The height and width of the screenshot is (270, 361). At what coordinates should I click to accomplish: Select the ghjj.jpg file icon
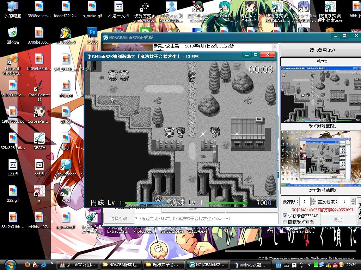tap(66, 89)
